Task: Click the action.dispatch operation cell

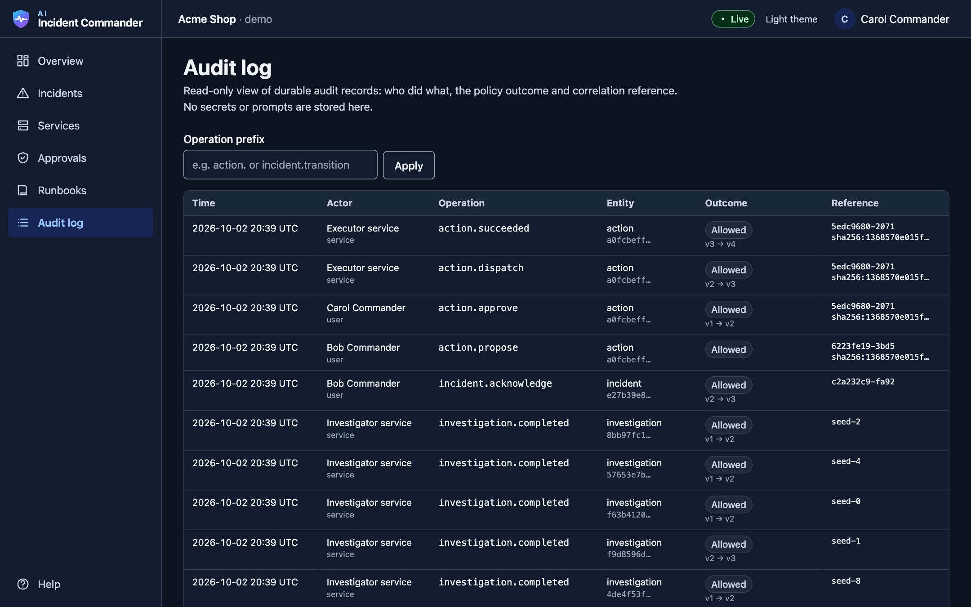Action: click(x=481, y=268)
